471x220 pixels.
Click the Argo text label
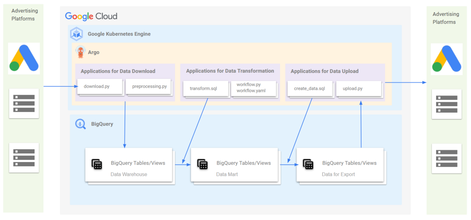pos(93,52)
